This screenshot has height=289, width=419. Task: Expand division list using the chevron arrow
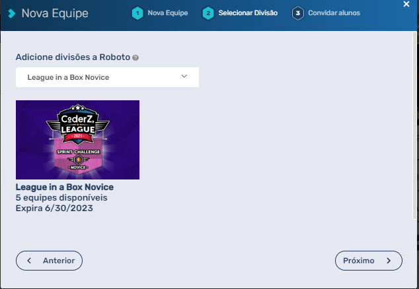point(184,77)
